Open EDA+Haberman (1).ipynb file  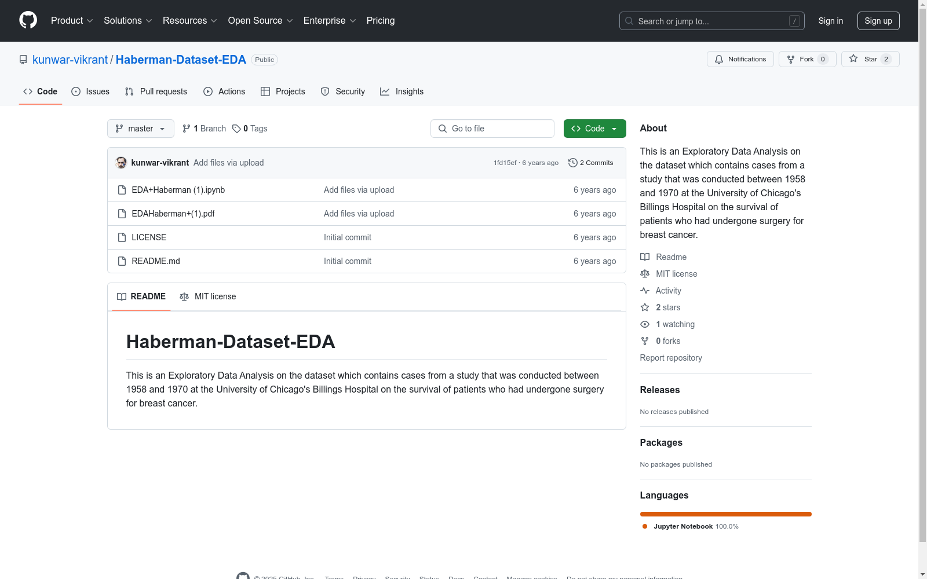pos(178,190)
